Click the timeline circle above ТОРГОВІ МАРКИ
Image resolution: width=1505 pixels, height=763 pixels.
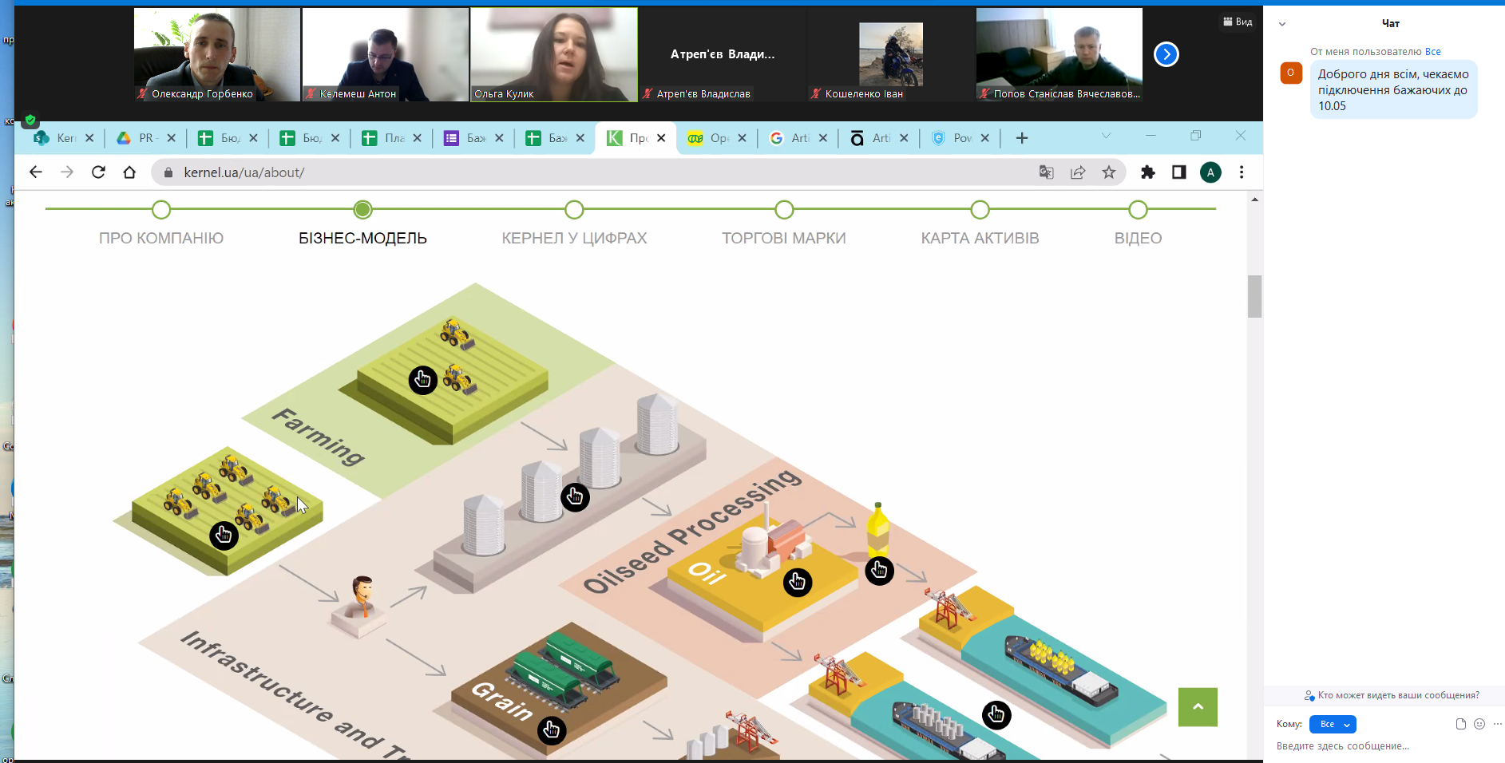[x=784, y=210]
